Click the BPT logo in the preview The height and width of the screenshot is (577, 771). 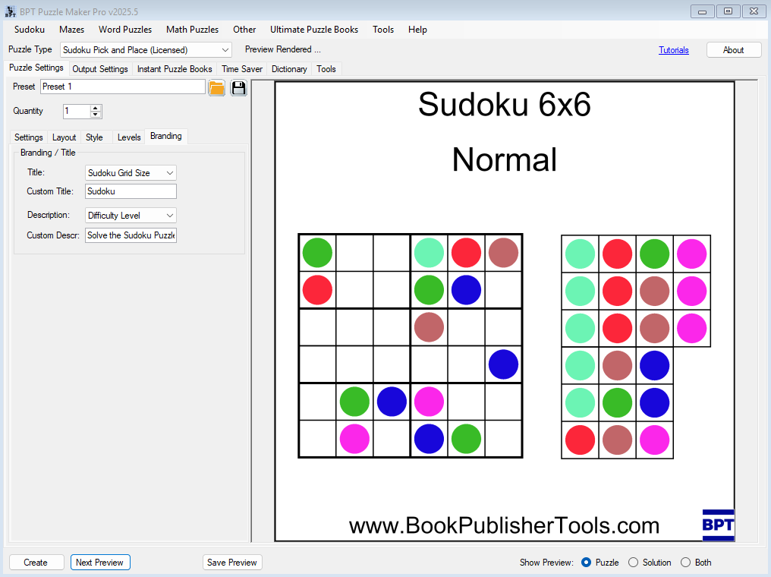click(718, 525)
